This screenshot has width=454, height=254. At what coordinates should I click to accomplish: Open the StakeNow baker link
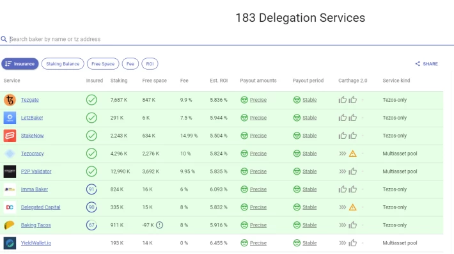[32, 136]
